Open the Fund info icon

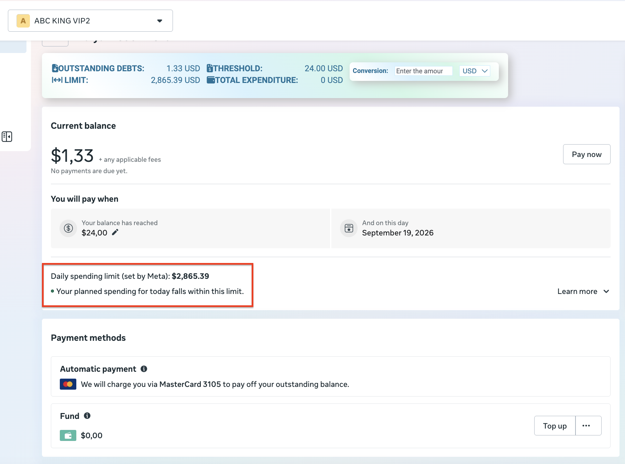coord(87,416)
